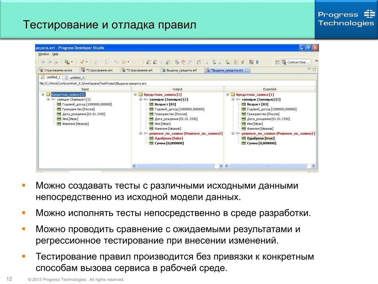Switch to the *Страхование.ers tab
Image resolution: width=378 pixels, height=284 pixels.
tap(100, 70)
